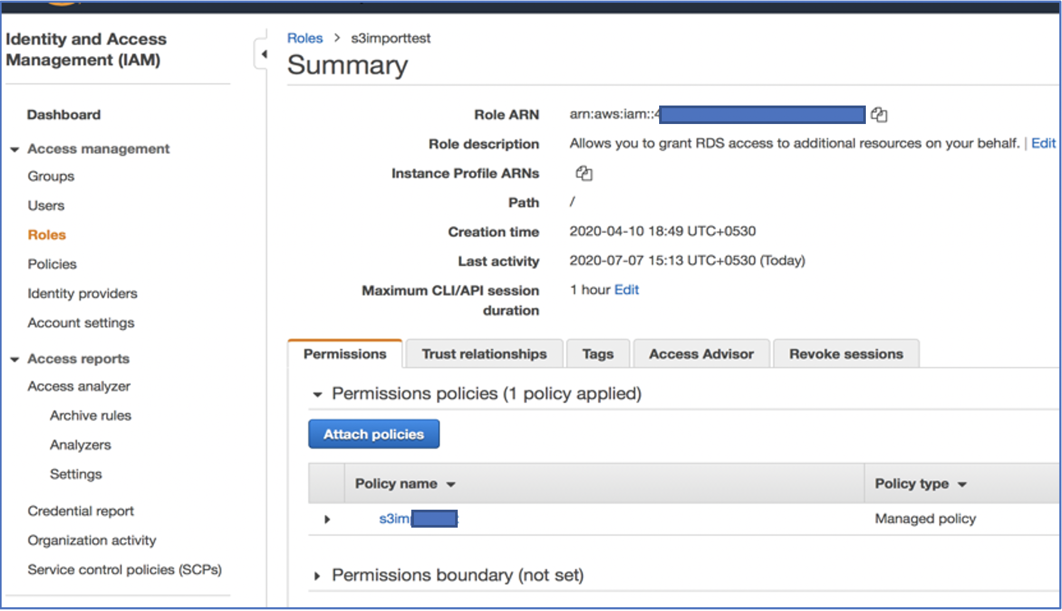Image resolution: width=1062 pixels, height=611 pixels.
Task: Go to the Revoke sessions tab
Action: click(845, 354)
